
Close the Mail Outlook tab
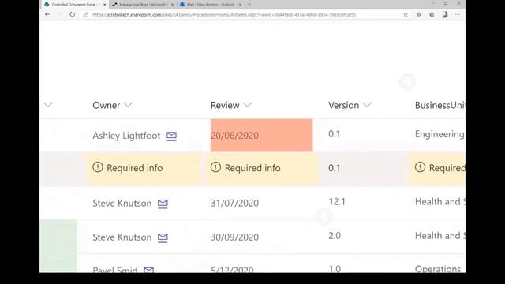pos(240,5)
